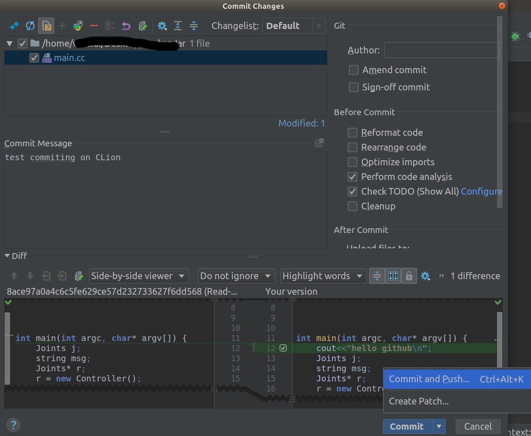Disable Perform code analysis
The height and width of the screenshot is (436, 531).
pos(352,177)
